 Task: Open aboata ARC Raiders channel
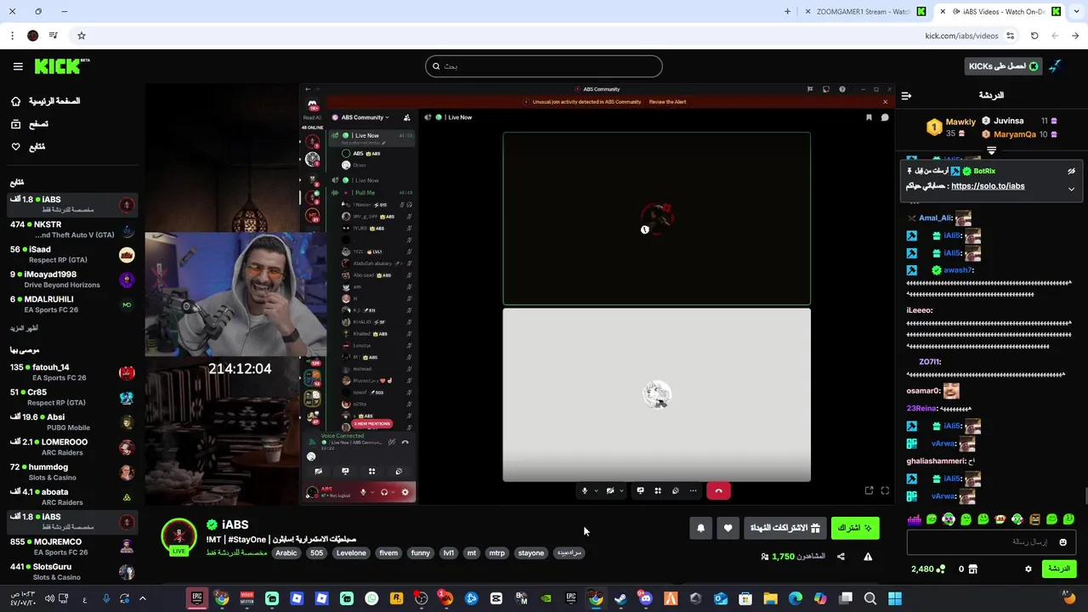click(x=72, y=496)
